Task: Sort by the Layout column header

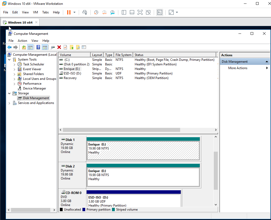Action: [x=97, y=55]
